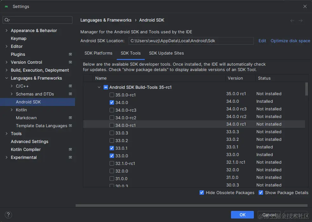The image size is (312, 222).
Task: Click the Name column header
Action: point(159,78)
